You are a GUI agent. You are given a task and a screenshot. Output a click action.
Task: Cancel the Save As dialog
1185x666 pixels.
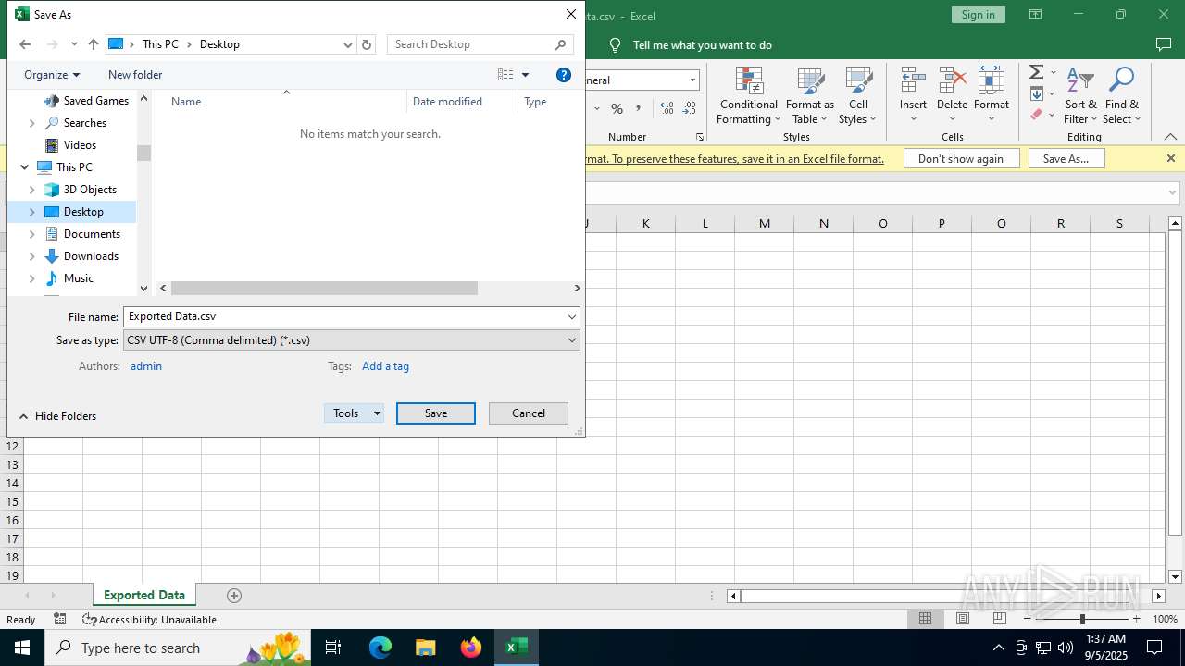(529, 413)
